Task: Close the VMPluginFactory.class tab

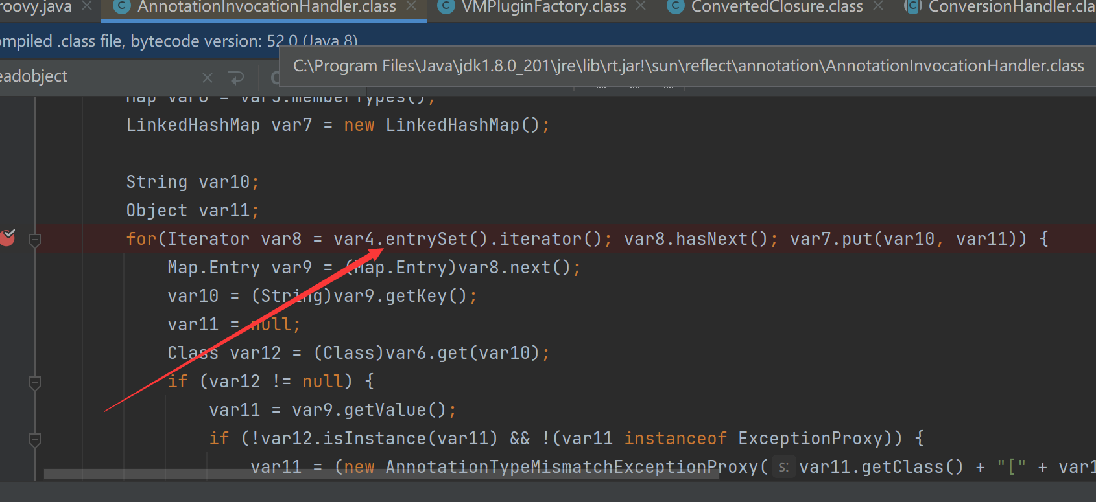Action: (x=641, y=6)
